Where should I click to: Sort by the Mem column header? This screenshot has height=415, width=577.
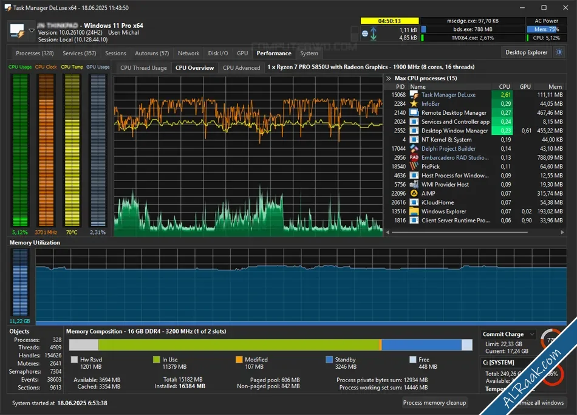click(555, 86)
